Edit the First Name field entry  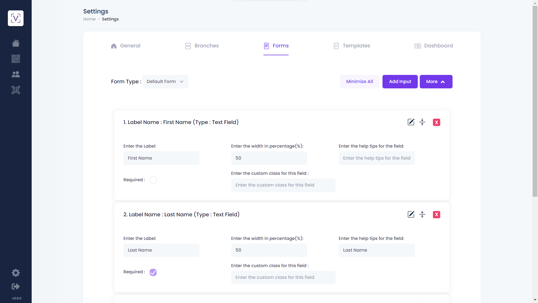coord(411,122)
